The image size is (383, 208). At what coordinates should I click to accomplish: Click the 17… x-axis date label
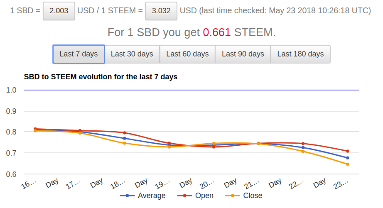(74, 185)
